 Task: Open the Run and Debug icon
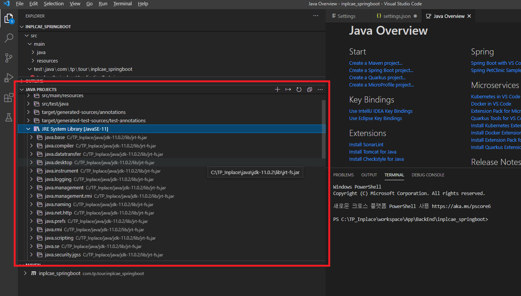[x=9, y=78]
